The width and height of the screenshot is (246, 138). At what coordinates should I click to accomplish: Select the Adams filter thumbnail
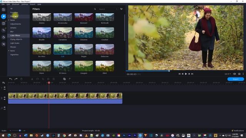tap(42, 17)
